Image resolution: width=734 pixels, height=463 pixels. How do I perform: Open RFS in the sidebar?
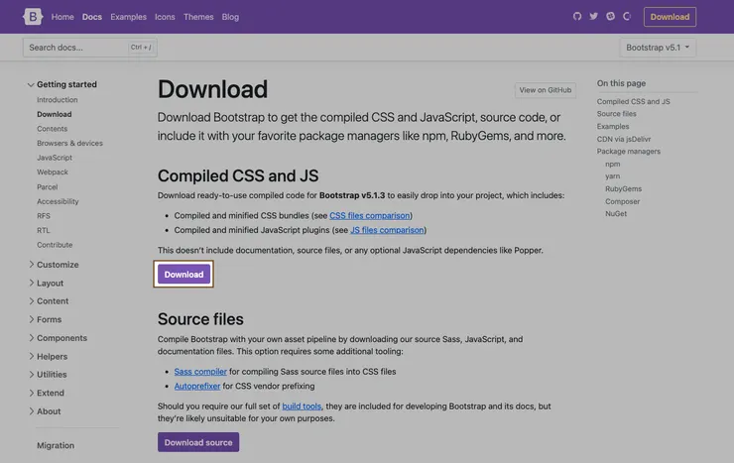[44, 215]
